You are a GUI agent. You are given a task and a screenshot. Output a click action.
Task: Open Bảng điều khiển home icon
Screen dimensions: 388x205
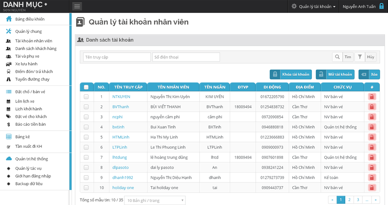click(x=9, y=19)
